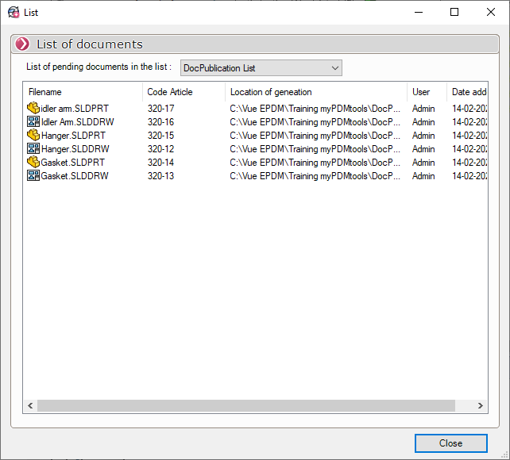510x460 pixels.
Task: Click the red arrow List of documents icon
Action: 22,44
